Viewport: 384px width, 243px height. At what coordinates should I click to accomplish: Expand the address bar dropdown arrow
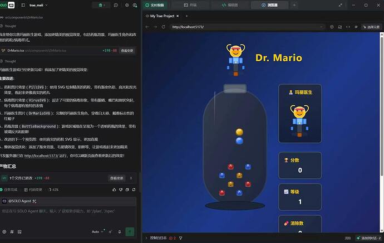tap(321, 27)
